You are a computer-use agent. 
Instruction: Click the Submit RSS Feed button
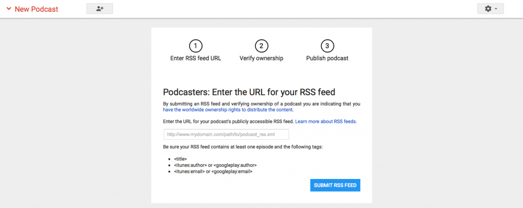click(335, 186)
